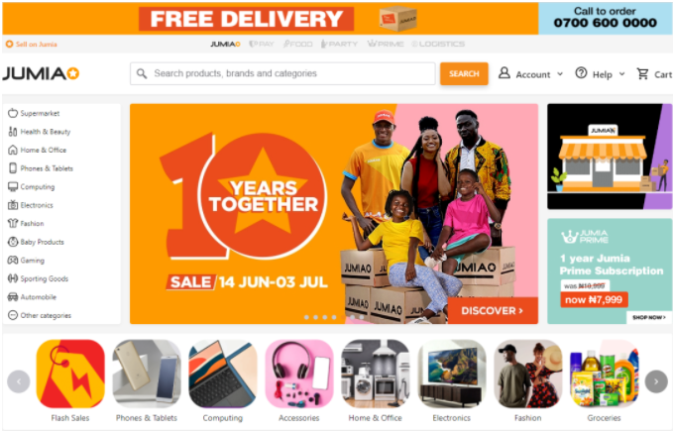Image resolution: width=673 pixels, height=431 pixels.
Task: Click the Jumia logo
Action: 42,73
